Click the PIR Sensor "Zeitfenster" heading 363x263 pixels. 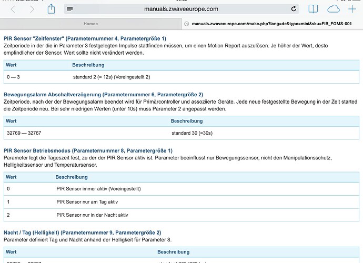tap(85, 38)
